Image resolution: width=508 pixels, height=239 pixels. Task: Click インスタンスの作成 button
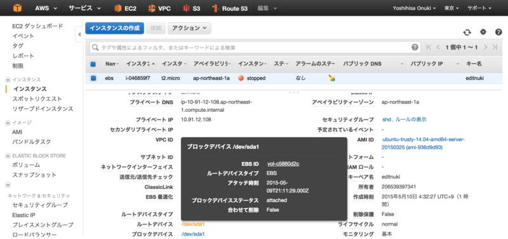[x=114, y=28]
